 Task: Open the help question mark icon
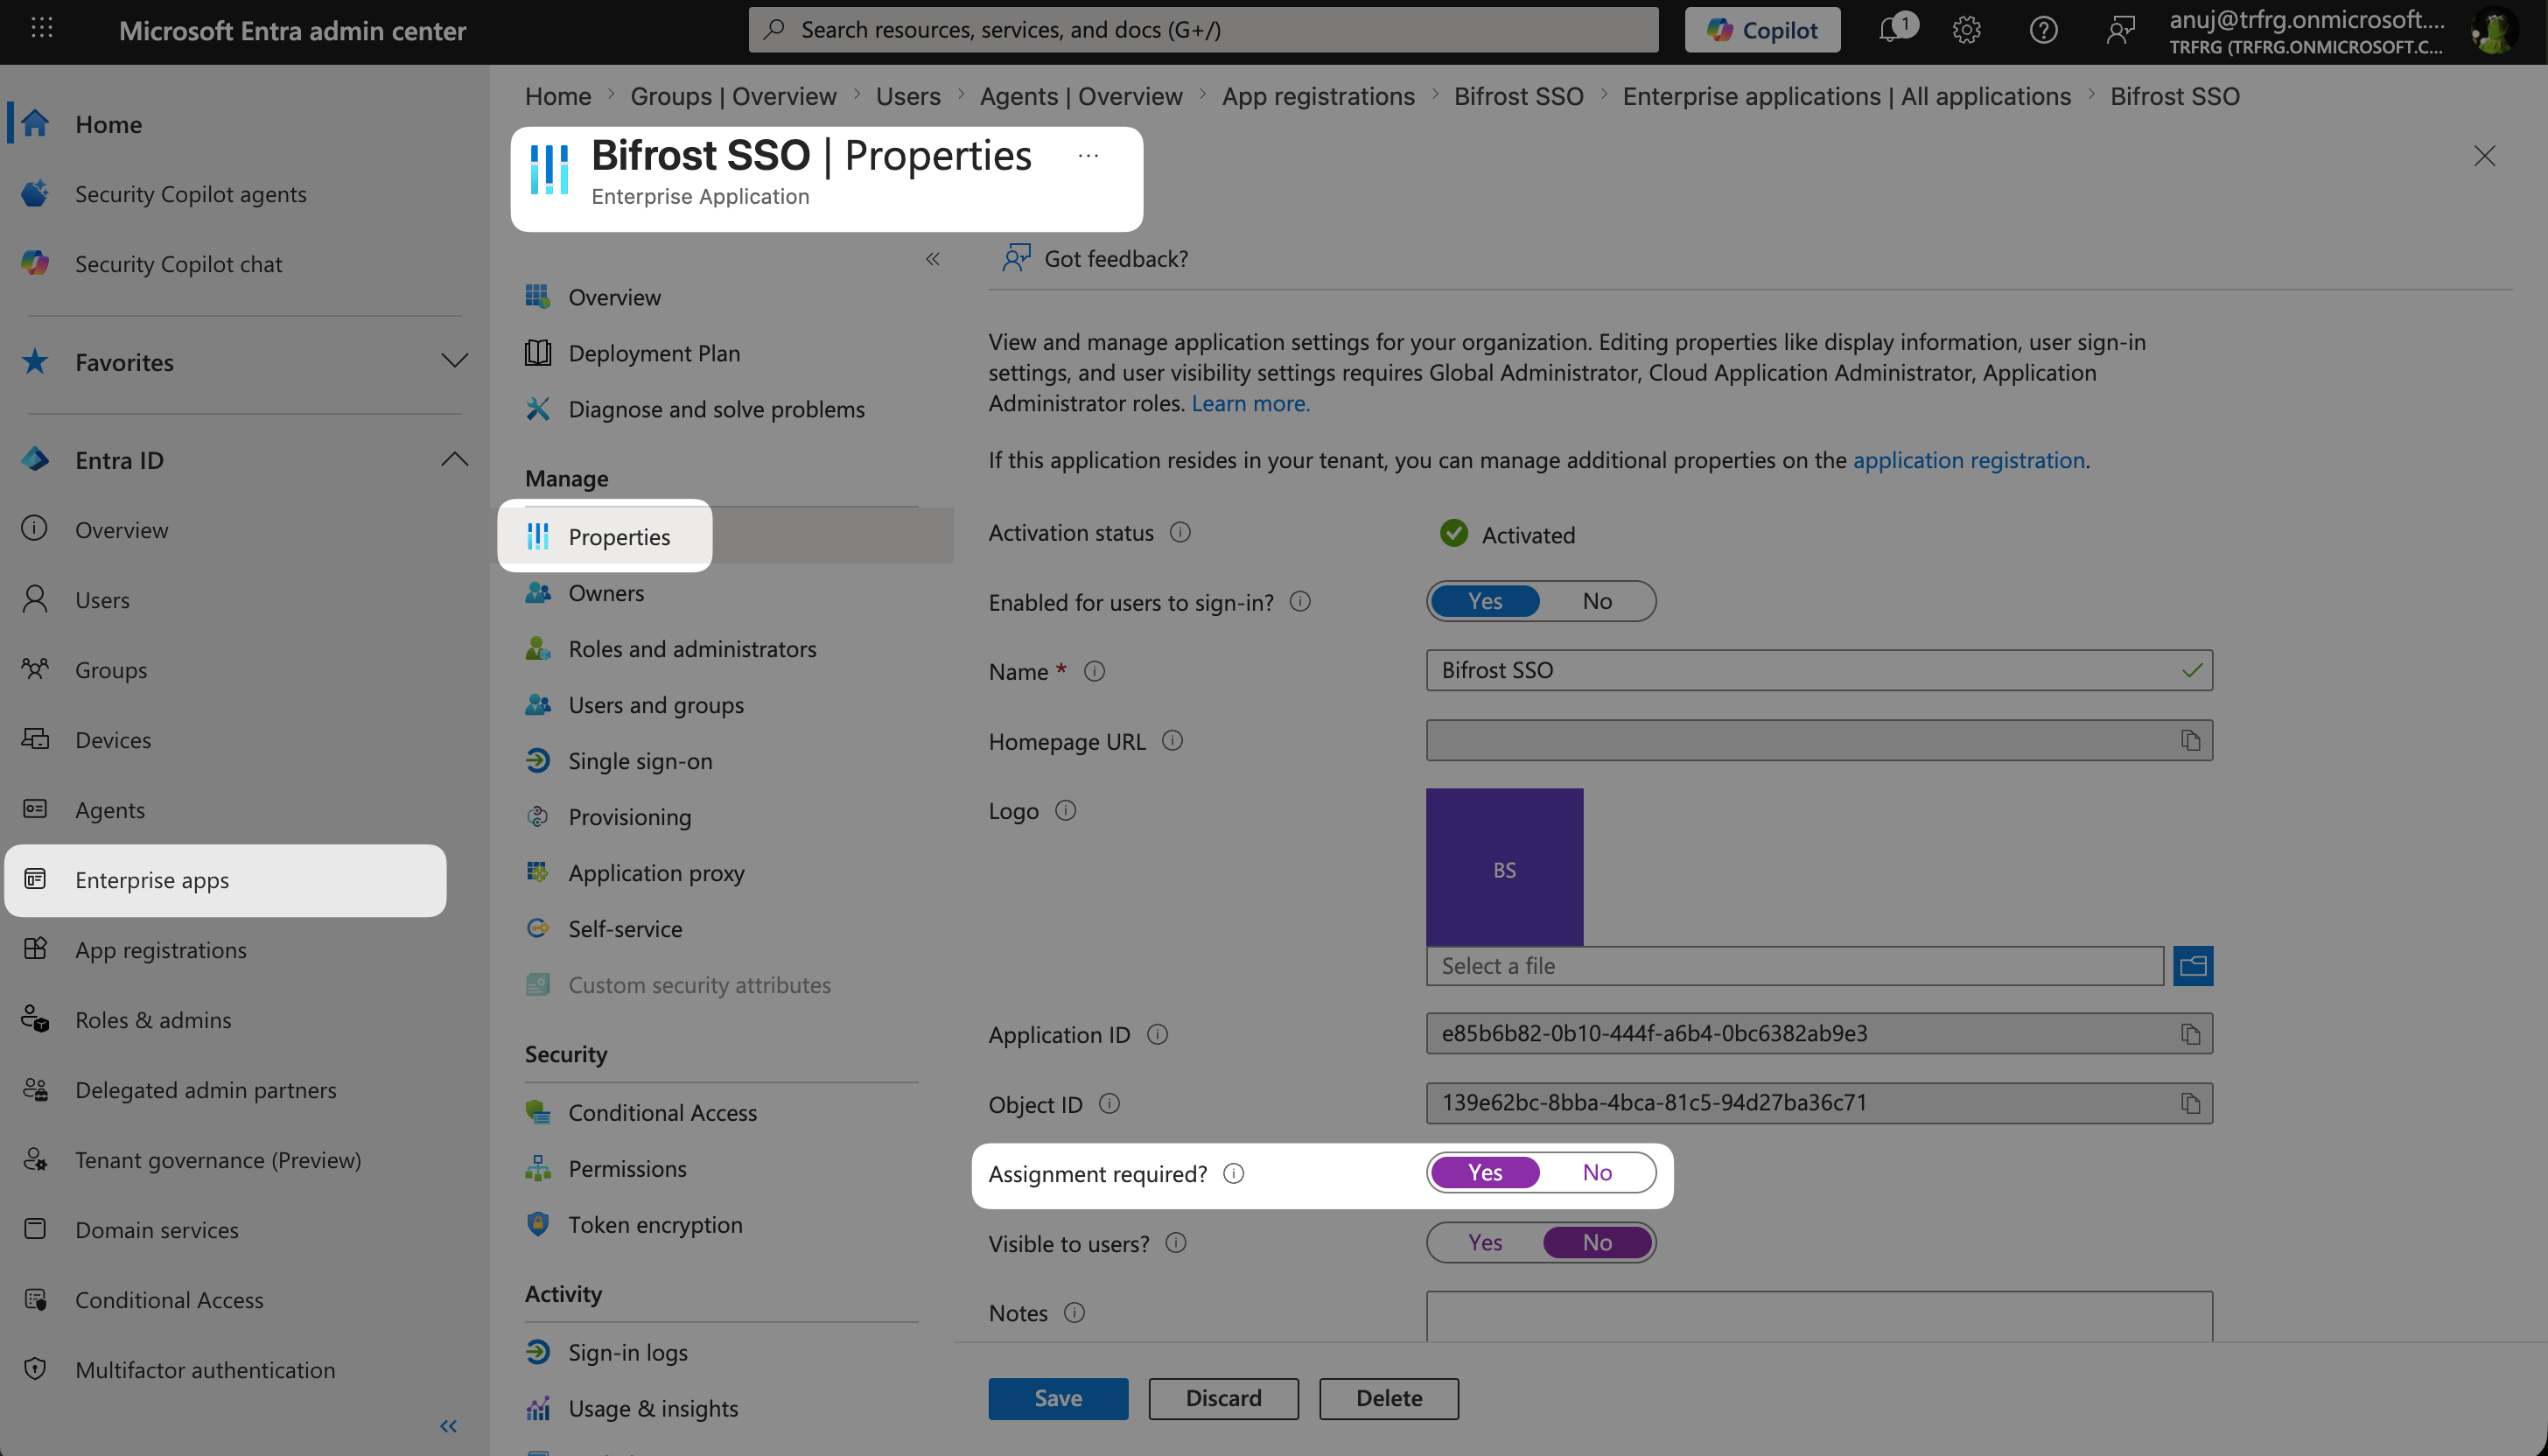click(x=2043, y=30)
